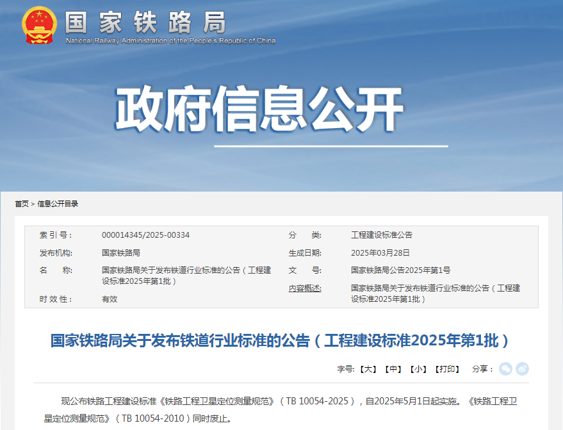Share via WeChat icon
Viewport: 563px width, 430px height.
point(505,369)
